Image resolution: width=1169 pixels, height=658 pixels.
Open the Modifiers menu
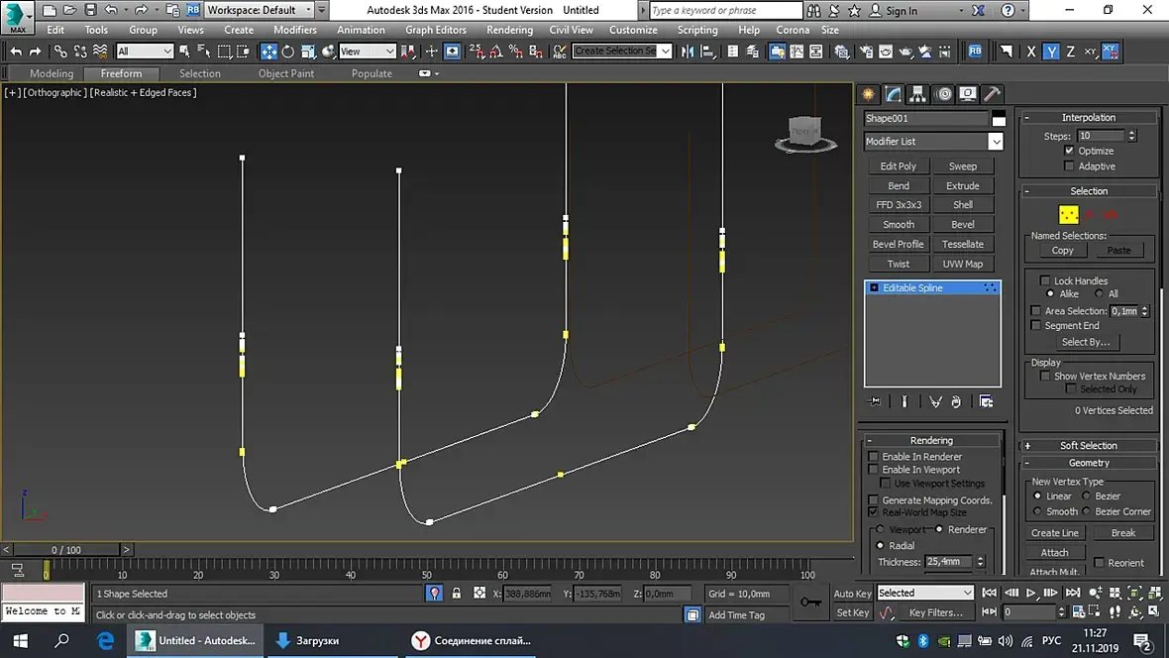tap(294, 30)
